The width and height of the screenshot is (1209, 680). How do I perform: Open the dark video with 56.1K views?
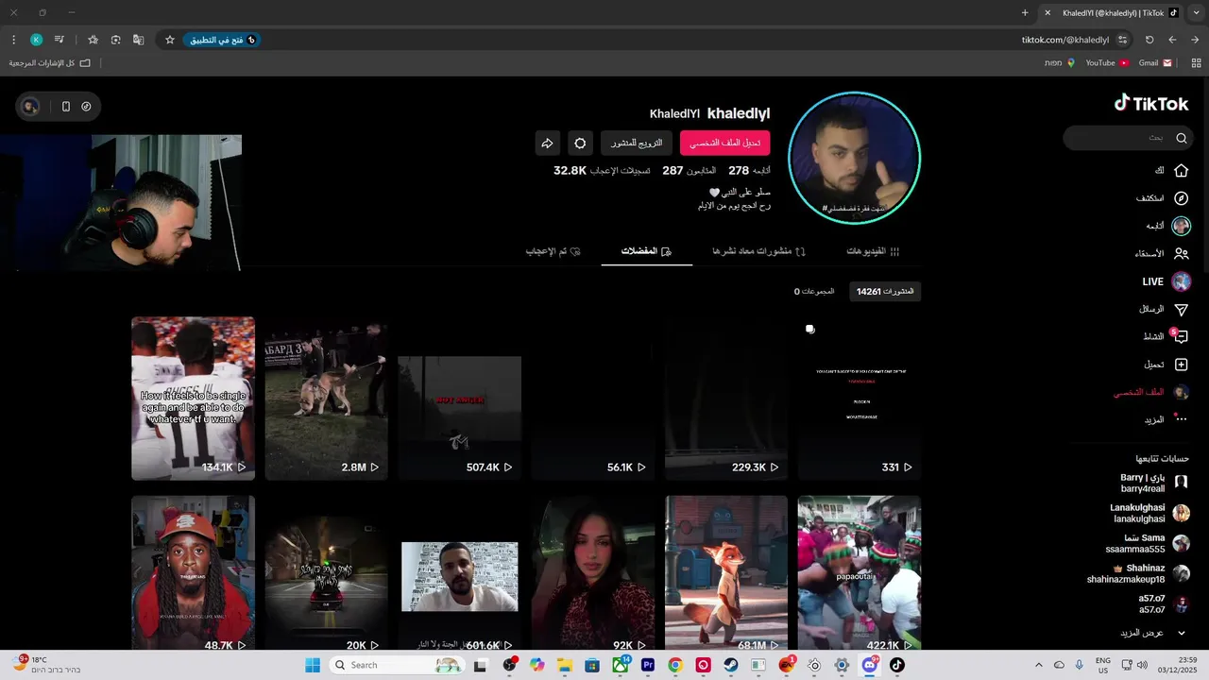tap(592, 399)
